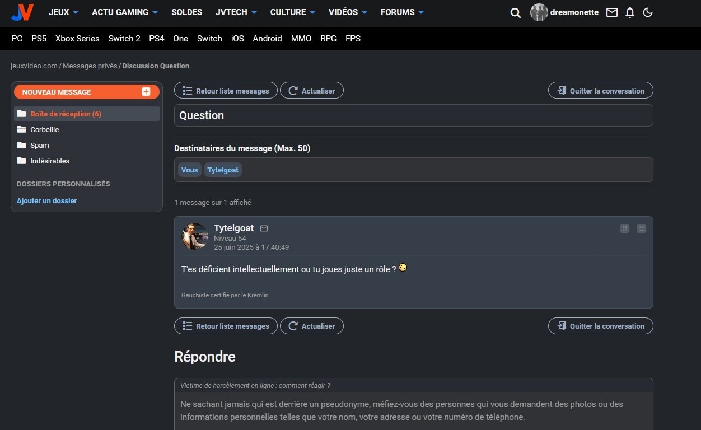Click the Indésirables folder icon

[x=21, y=161]
